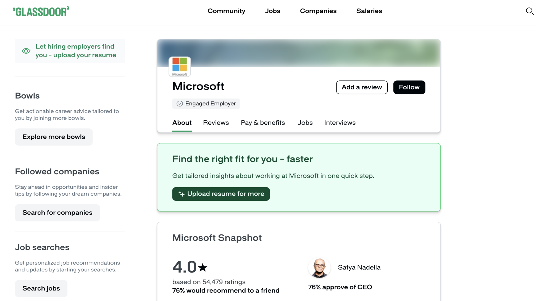Click the rating star icon

coord(203,267)
